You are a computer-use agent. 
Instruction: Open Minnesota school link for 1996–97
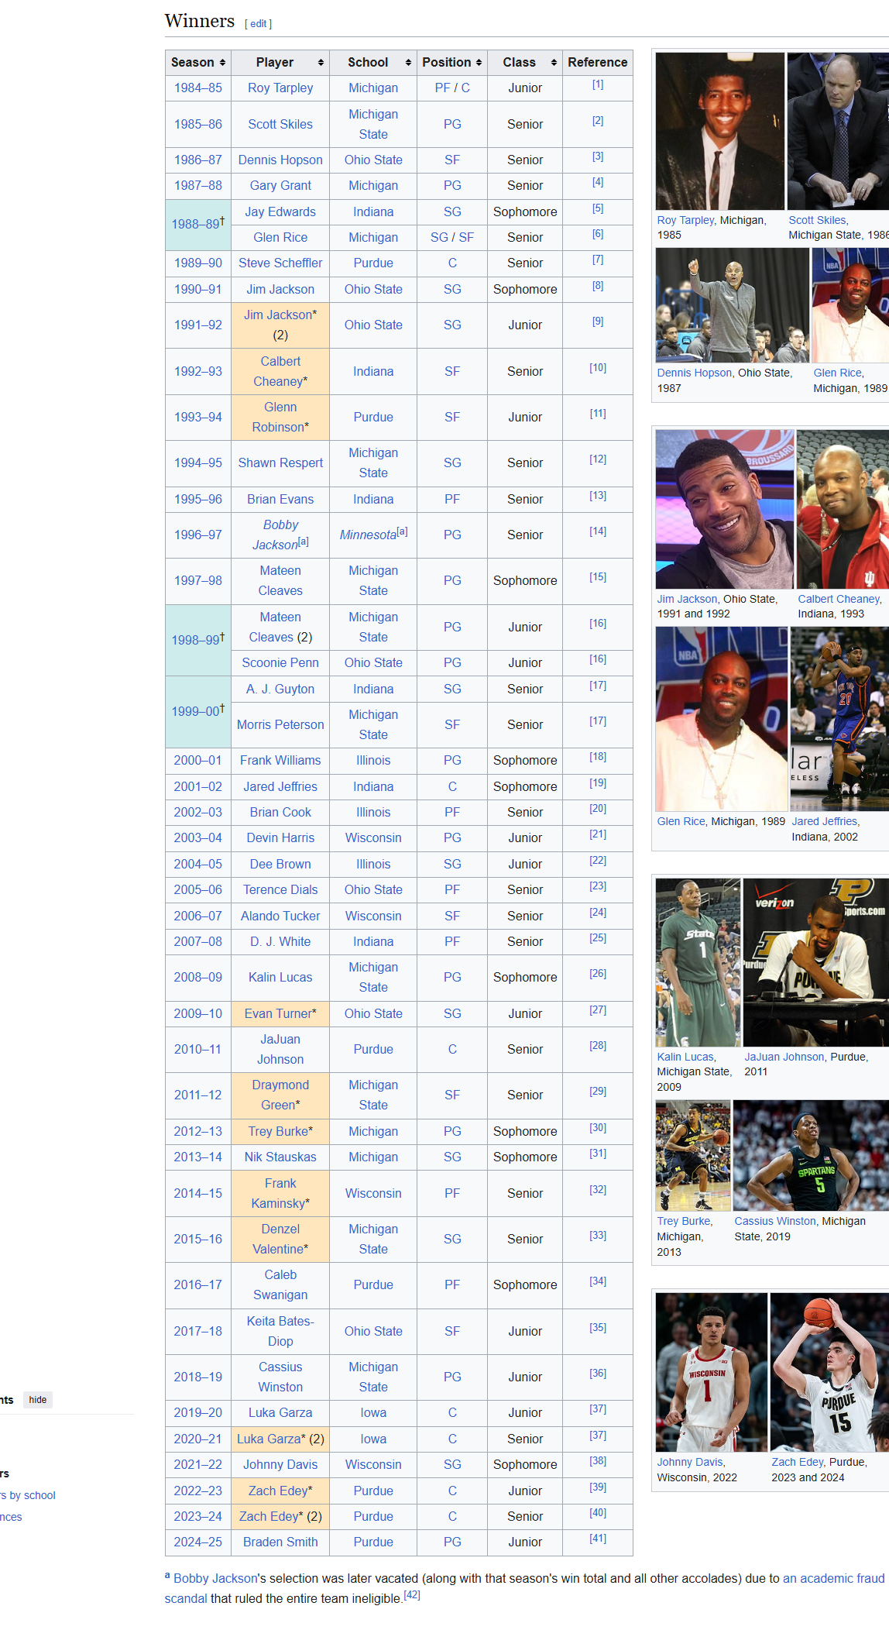pos(368,535)
